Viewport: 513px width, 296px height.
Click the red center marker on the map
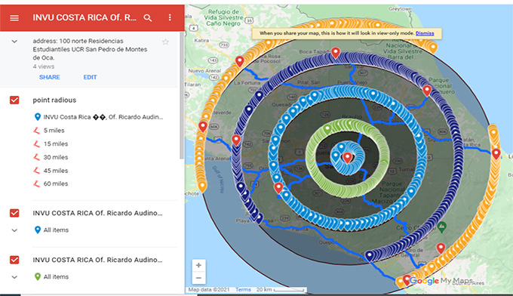(348, 158)
